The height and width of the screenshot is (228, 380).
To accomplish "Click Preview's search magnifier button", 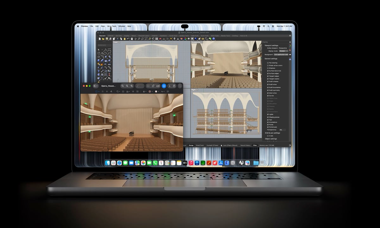I will [x=180, y=86].
